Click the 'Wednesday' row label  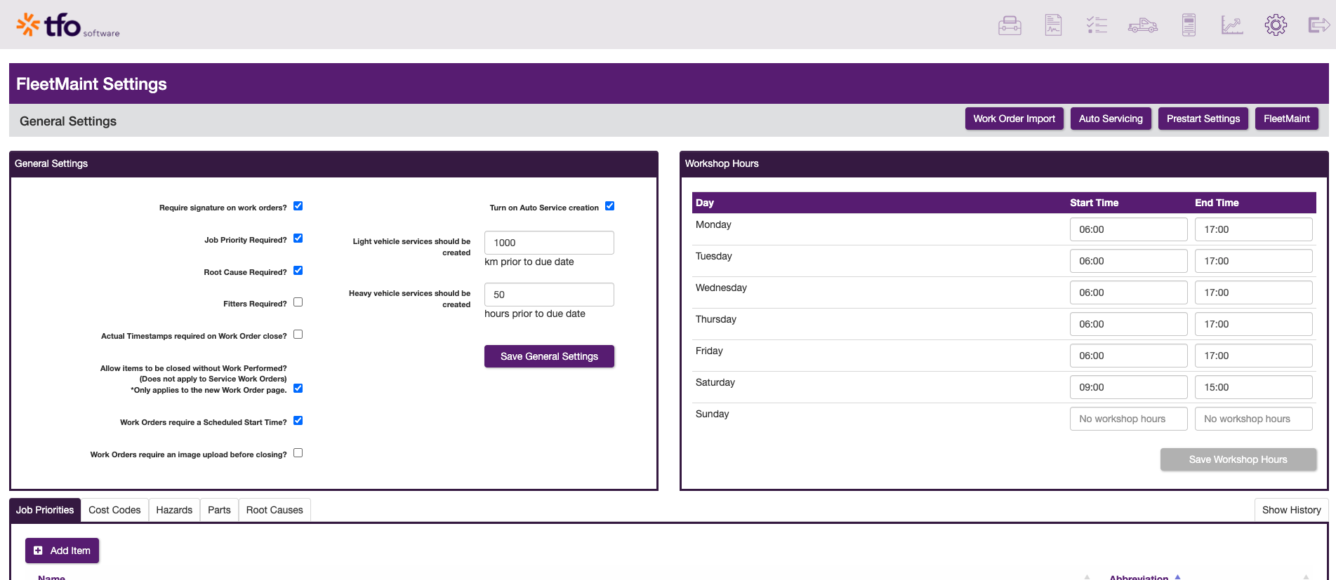[721, 288]
